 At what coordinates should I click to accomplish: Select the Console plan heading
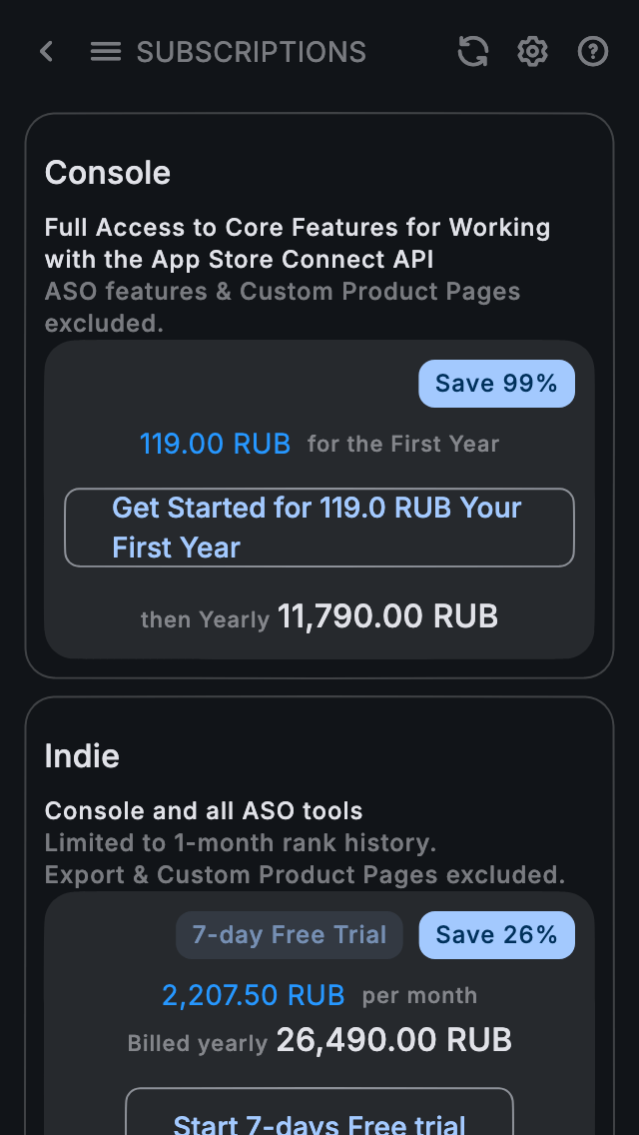[x=108, y=173]
